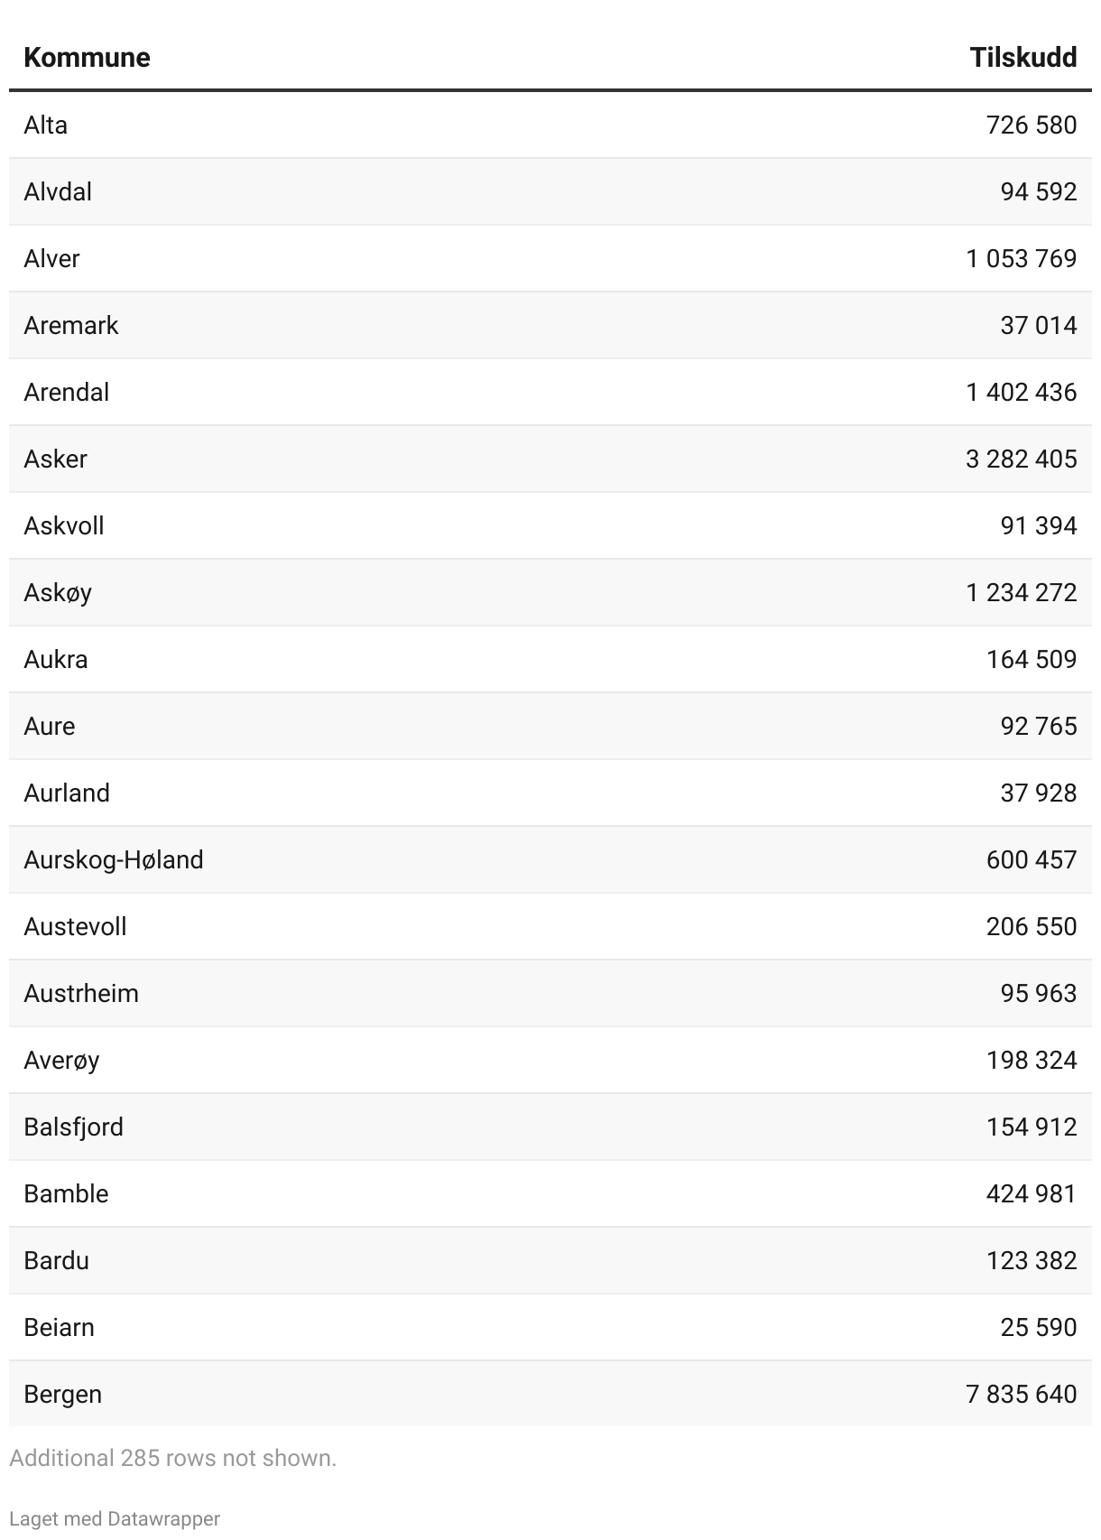The width and height of the screenshot is (1101, 1540).
Task: Select the Alta row name
Action: point(46,125)
